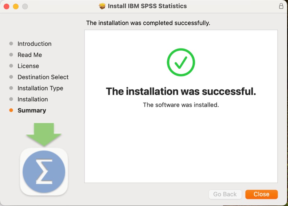Click the package icon beside the window title
The image size is (288, 206).
click(102, 6)
